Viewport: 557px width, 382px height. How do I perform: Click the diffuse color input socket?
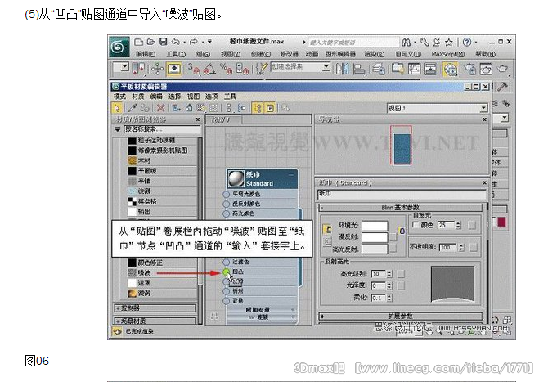226,204
